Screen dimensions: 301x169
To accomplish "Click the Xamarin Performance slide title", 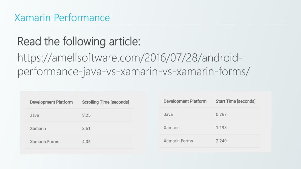I will [62, 18].
